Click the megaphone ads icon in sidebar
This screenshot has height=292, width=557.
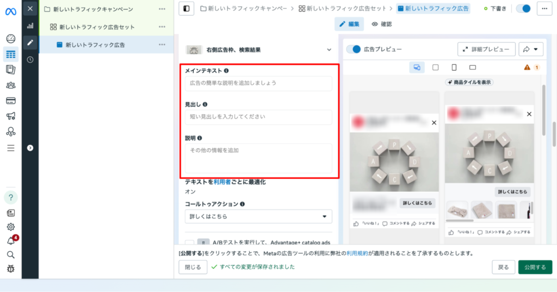10,116
